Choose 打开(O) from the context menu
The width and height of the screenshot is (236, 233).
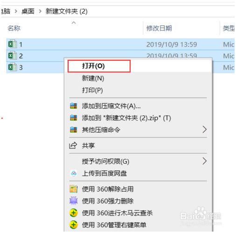pyautogui.click(x=93, y=66)
